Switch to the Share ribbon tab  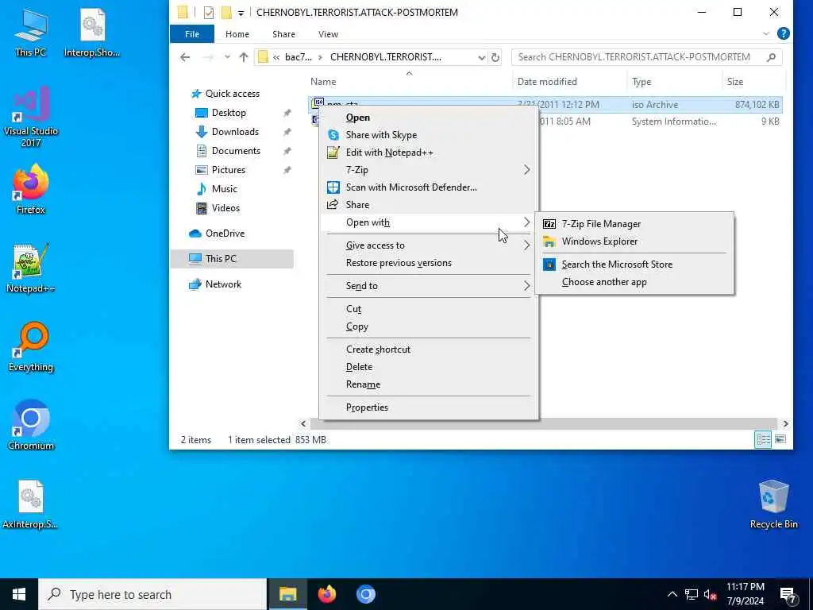283,33
